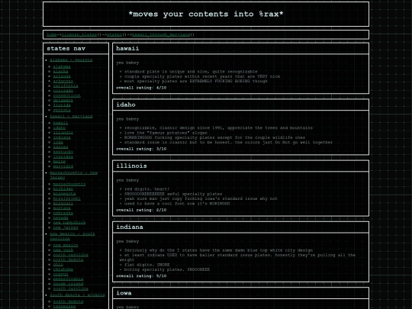412x309 pixels.
Task: Open the arizona link in states nav
Action: click(62, 76)
